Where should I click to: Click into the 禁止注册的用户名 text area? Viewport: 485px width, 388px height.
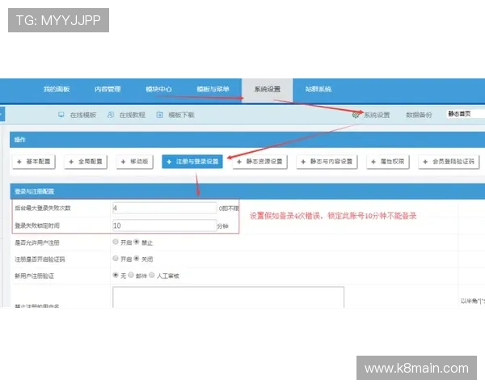pyautogui.click(x=228, y=297)
